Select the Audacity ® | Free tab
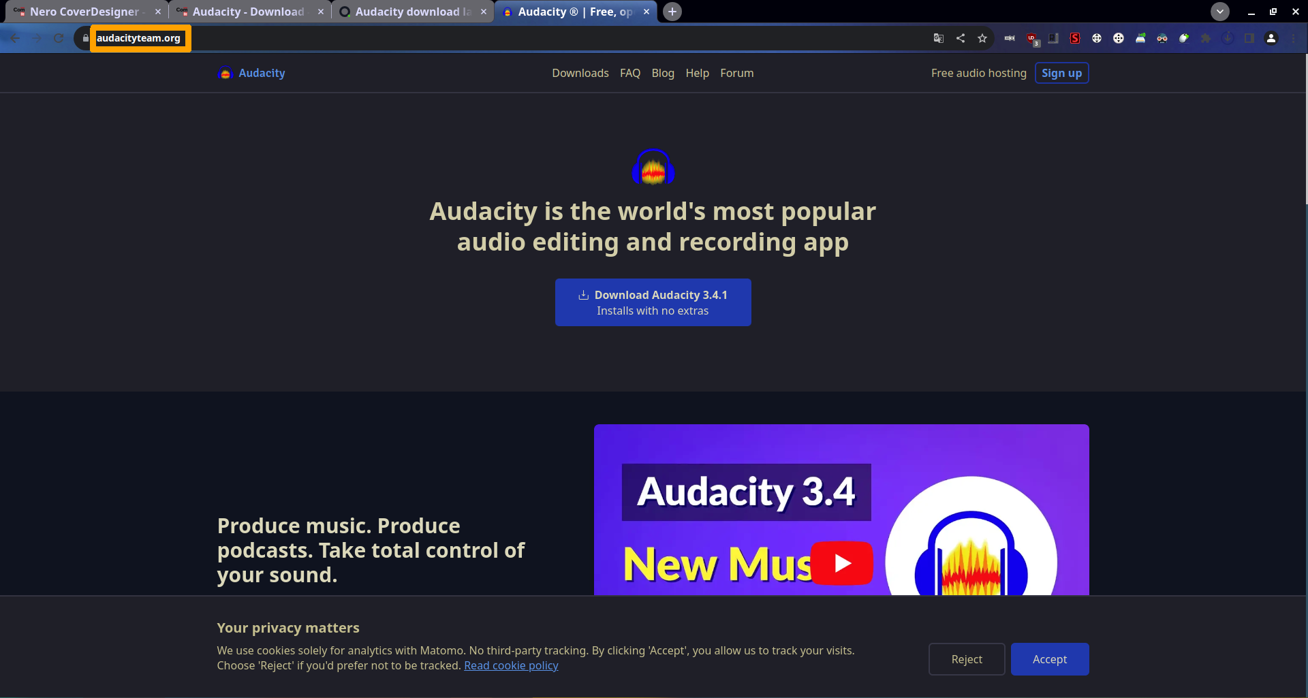 [575, 12]
